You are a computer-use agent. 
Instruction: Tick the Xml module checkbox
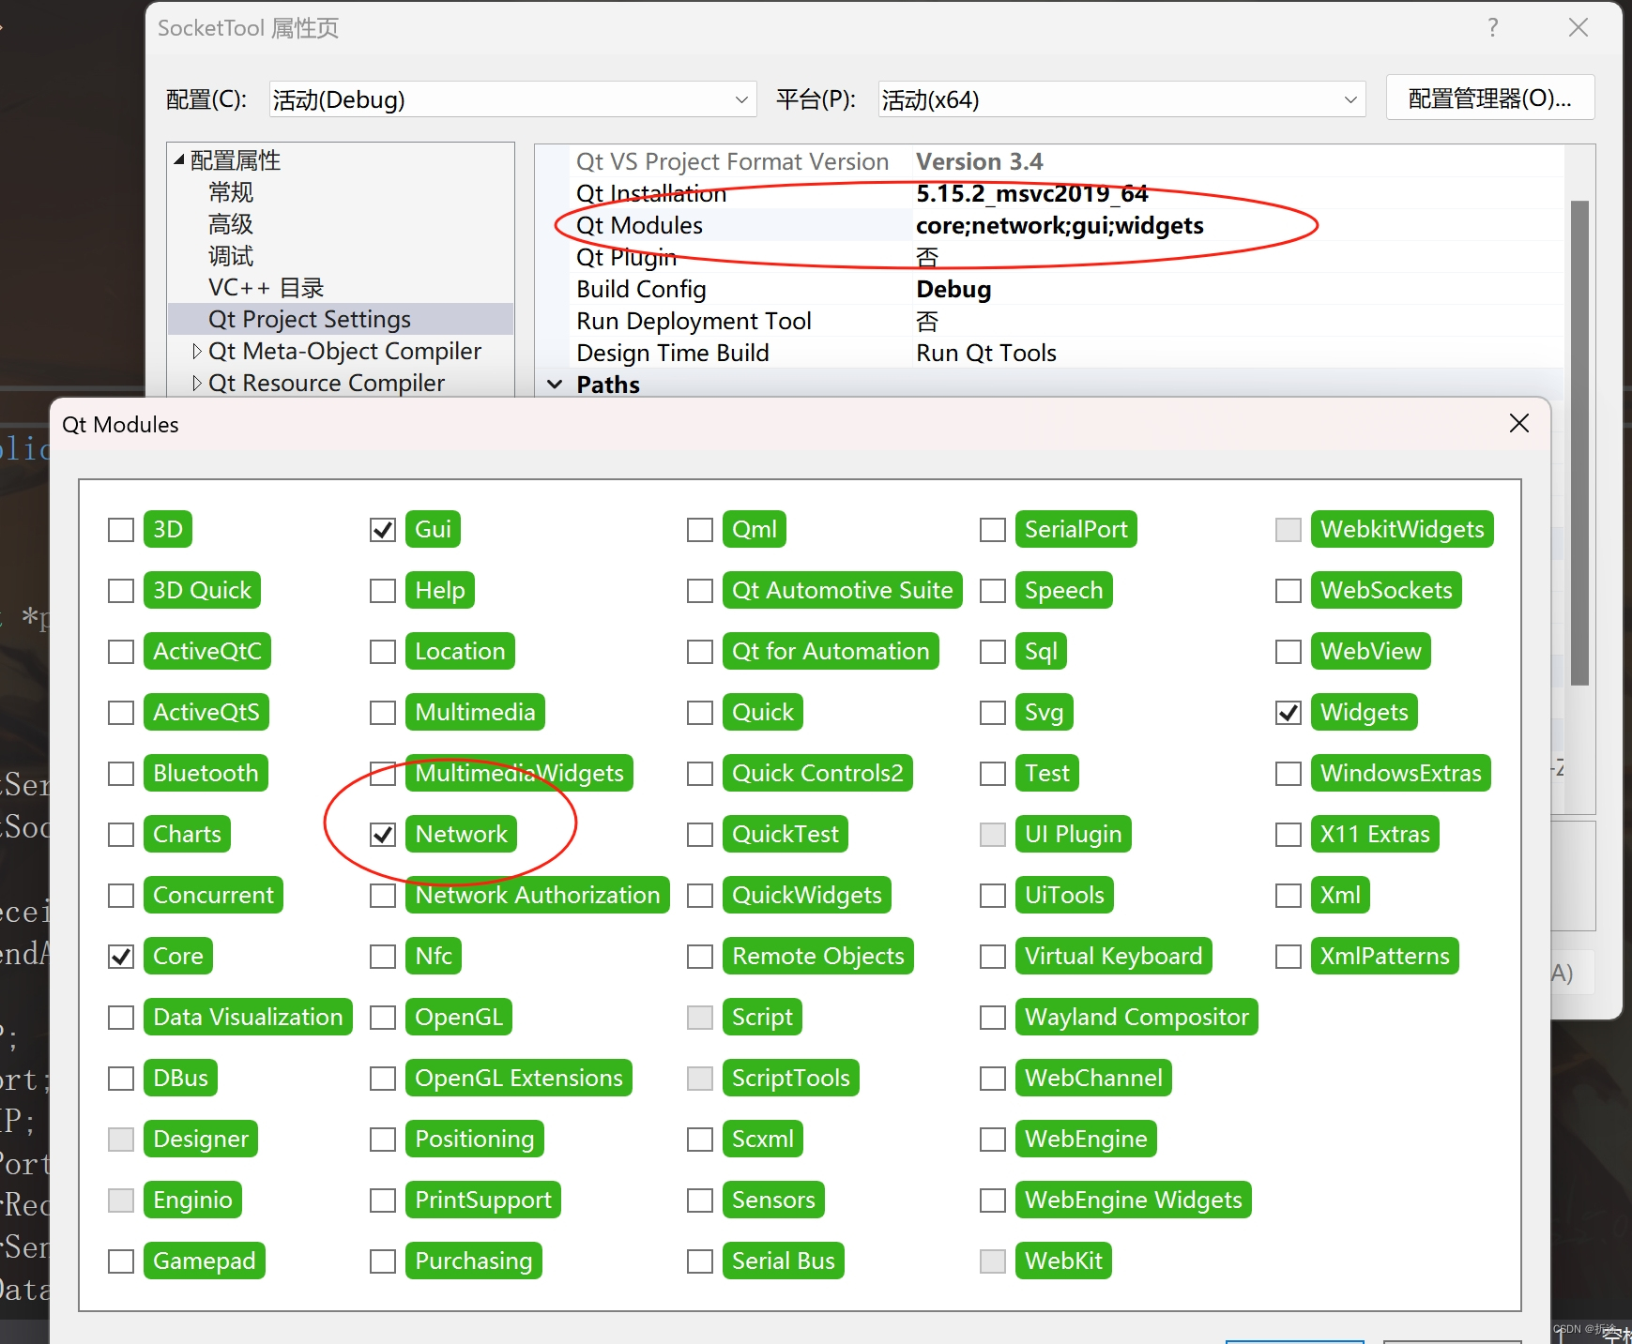[1289, 896]
